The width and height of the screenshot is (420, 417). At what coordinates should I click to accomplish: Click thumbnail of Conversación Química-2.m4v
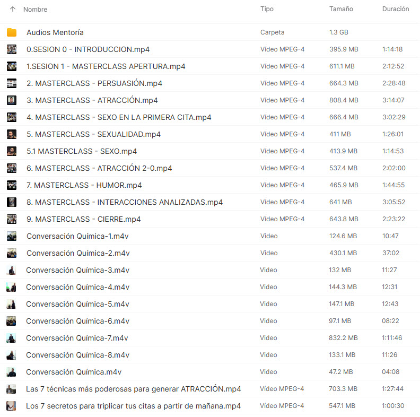point(12,253)
